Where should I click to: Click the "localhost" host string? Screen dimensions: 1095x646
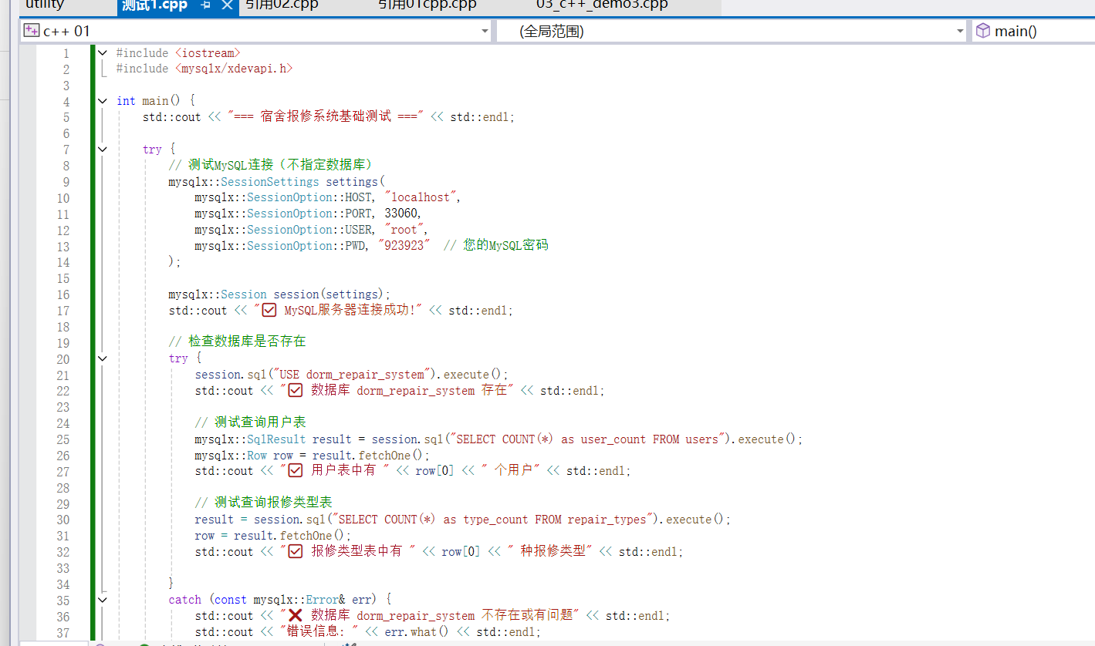[421, 197]
